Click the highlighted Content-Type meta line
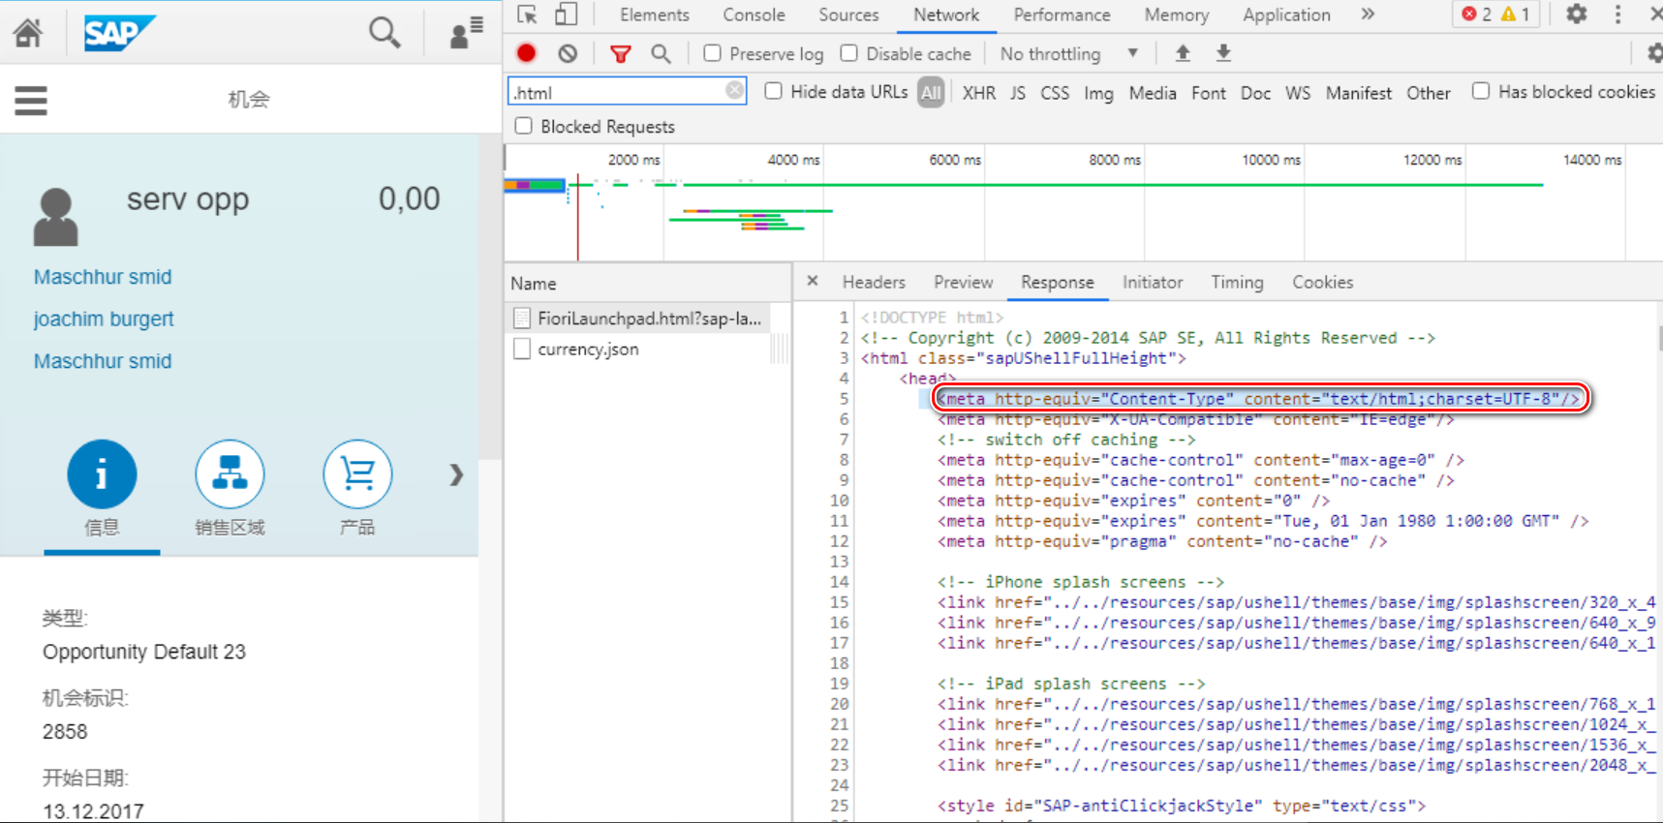 [1260, 398]
